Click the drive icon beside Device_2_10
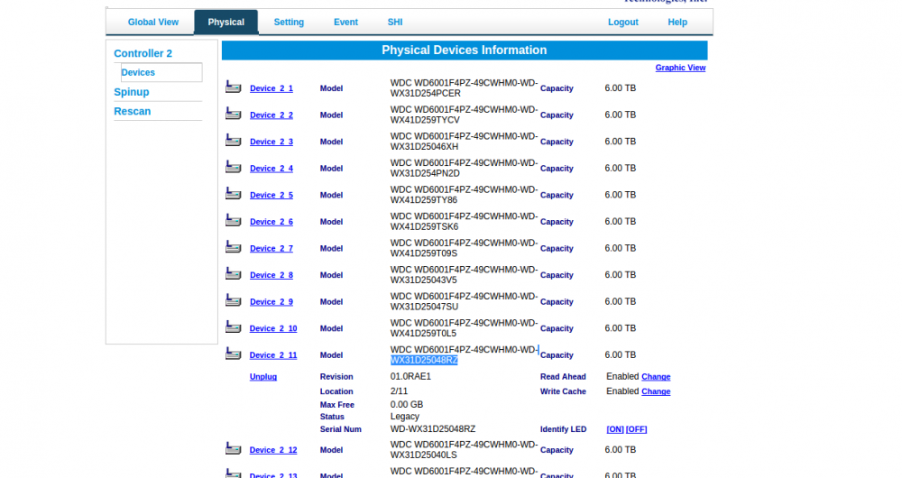The width and height of the screenshot is (902, 478). coord(233,326)
